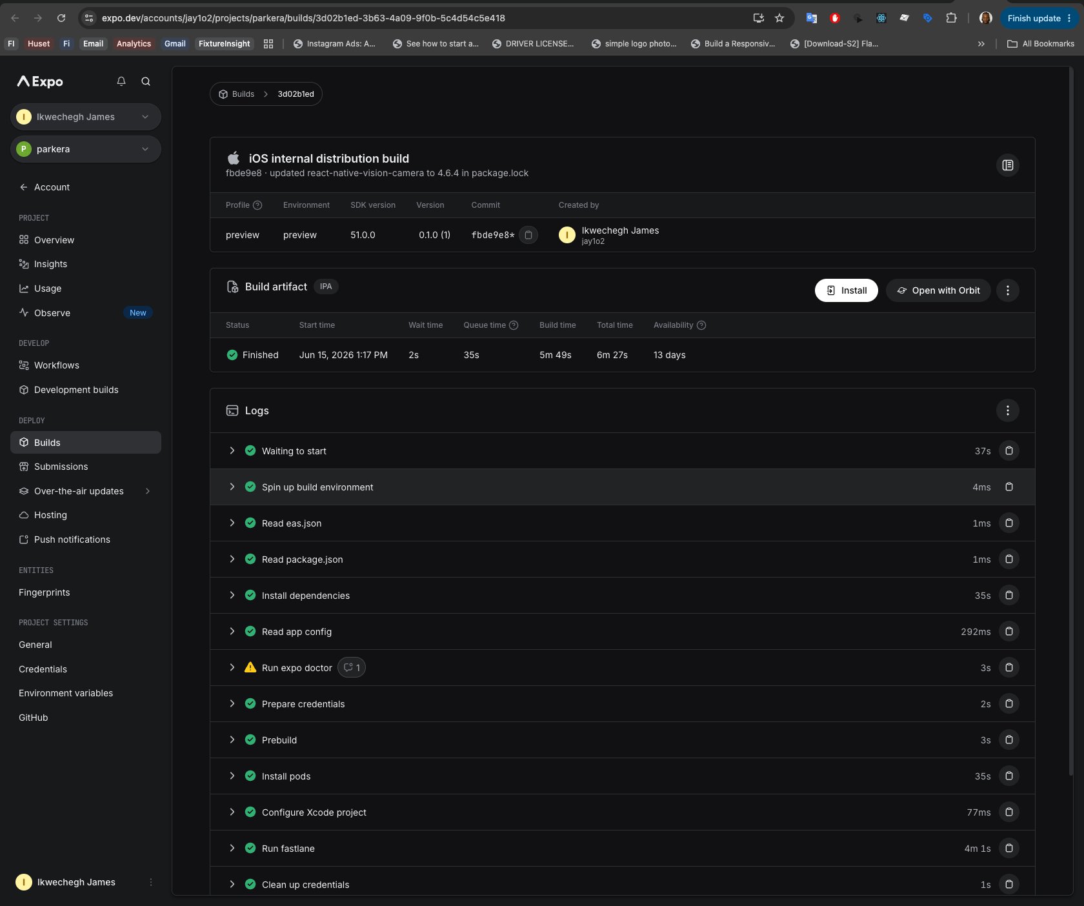Open Environment variables settings

[x=66, y=693]
